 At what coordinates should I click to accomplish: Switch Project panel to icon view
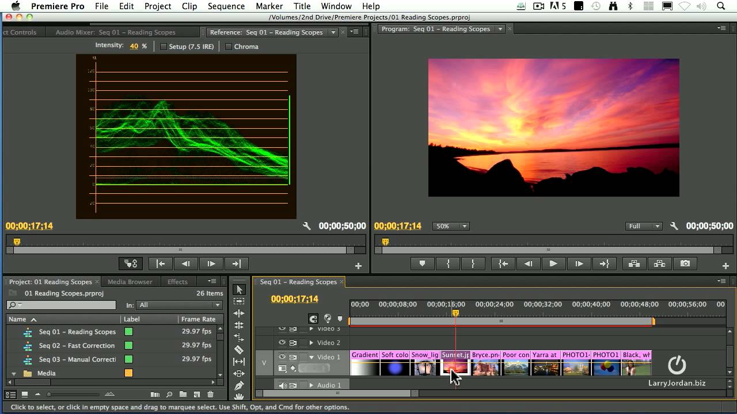25,394
